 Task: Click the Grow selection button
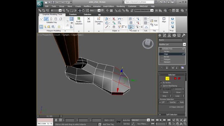(178, 92)
